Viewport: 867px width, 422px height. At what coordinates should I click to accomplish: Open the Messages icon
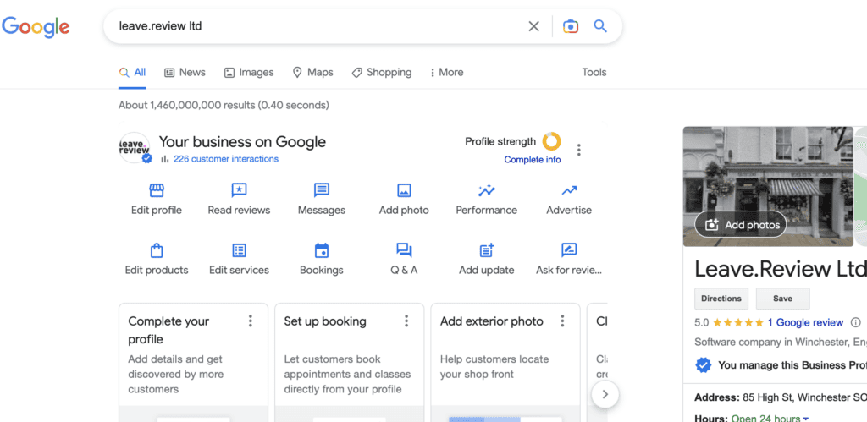pyautogui.click(x=322, y=190)
